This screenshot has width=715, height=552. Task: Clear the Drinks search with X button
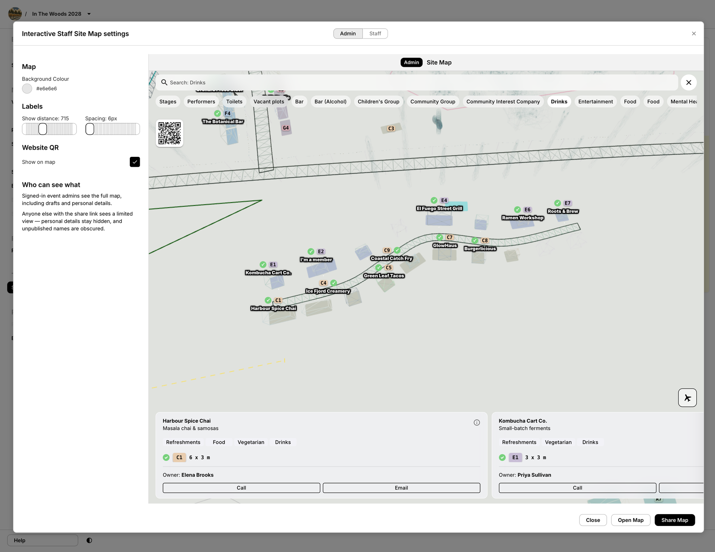[x=689, y=83]
